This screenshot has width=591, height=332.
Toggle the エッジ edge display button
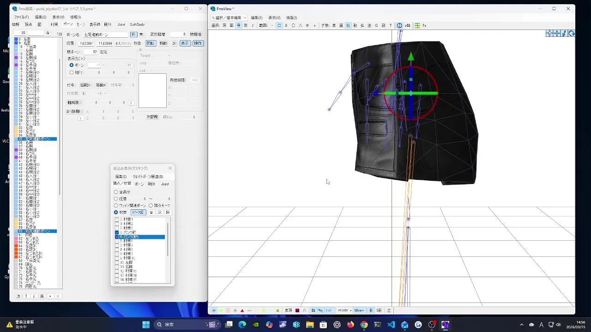click(x=329, y=310)
